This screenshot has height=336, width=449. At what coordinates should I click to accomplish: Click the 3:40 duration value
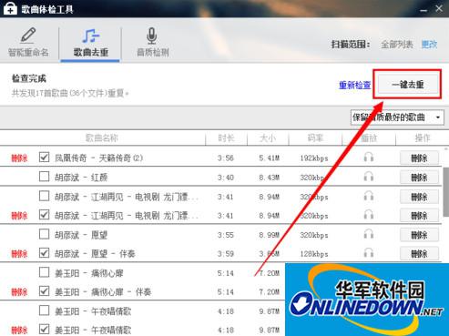pos(226,178)
